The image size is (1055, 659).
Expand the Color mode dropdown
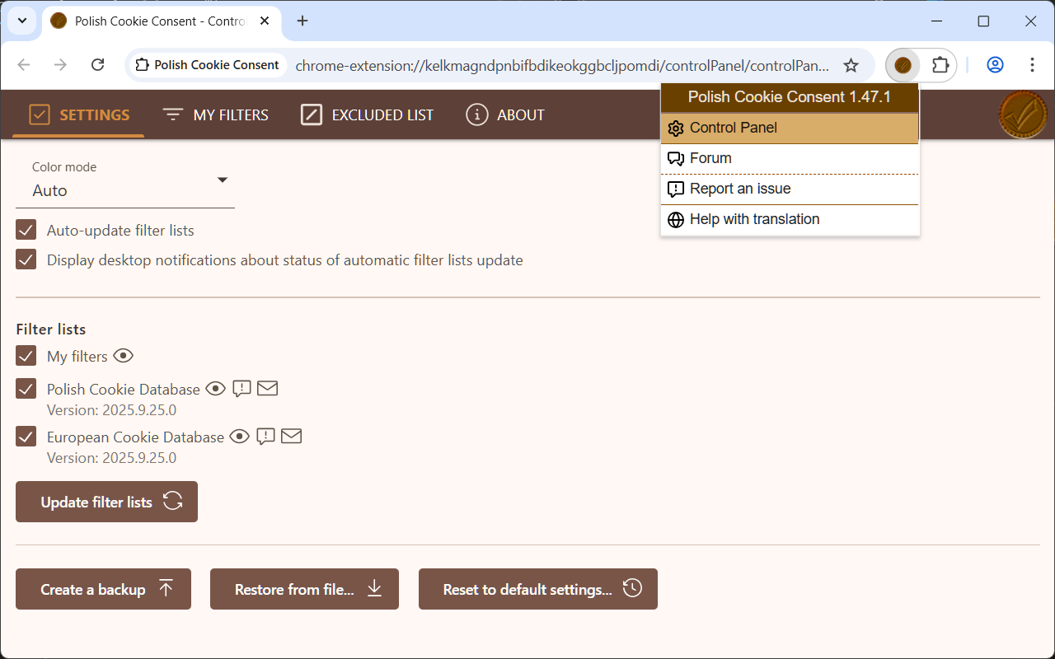(125, 180)
